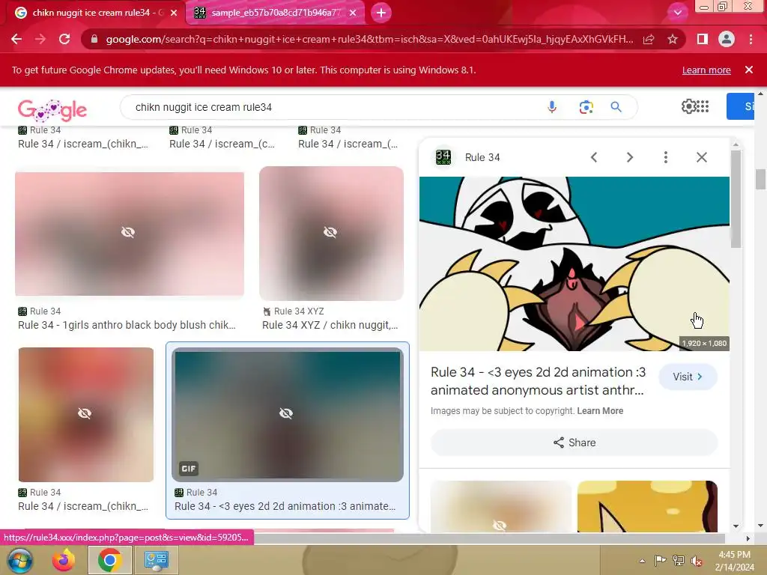Open the Google apps grid

click(703, 106)
